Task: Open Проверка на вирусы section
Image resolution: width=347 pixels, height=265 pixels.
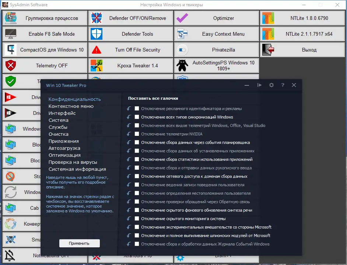Action: [x=73, y=162]
